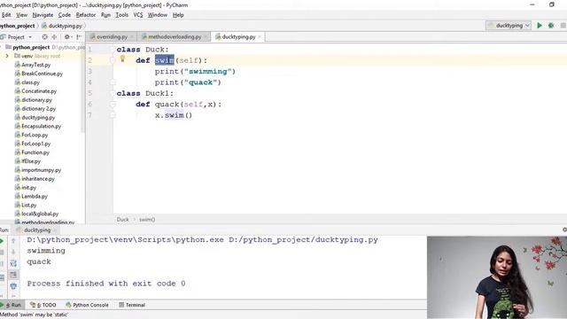The height and width of the screenshot is (319, 567).
Task: Open dictionary 2.py in project tree
Action: pyautogui.click(x=35, y=108)
